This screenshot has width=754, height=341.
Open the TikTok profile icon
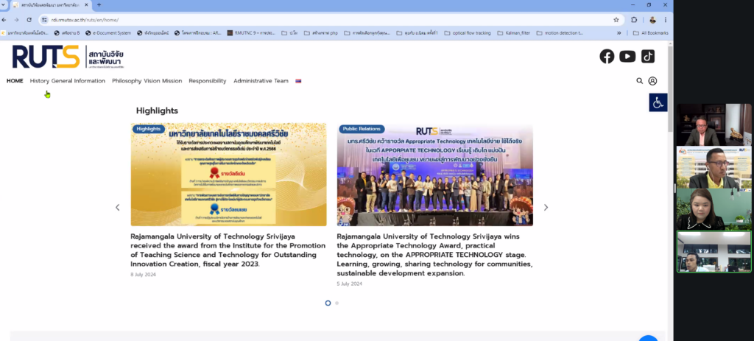pos(648,56)
